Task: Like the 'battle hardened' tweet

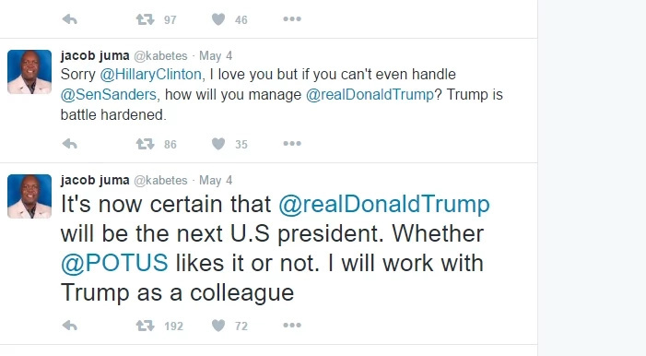Action: pos(218,144)
